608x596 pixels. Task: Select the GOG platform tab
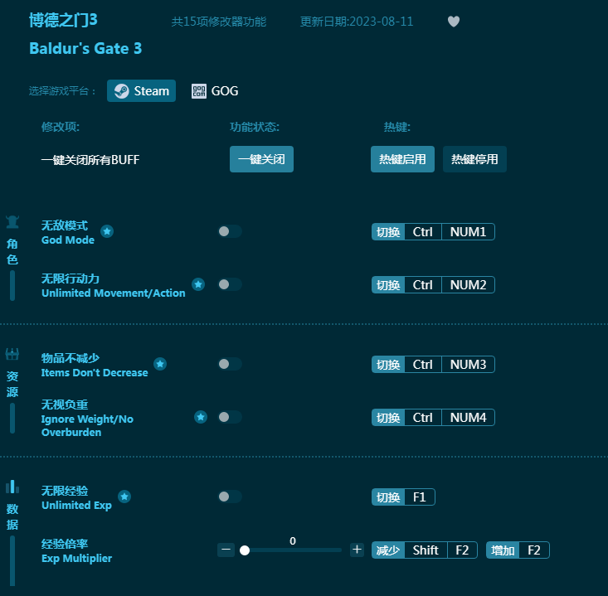[215, 91]
